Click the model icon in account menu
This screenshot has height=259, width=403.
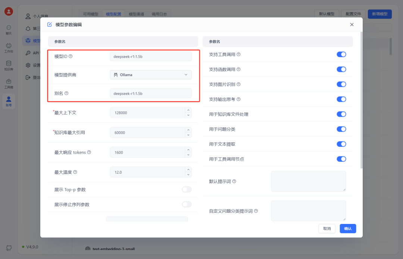click(28, 41)
